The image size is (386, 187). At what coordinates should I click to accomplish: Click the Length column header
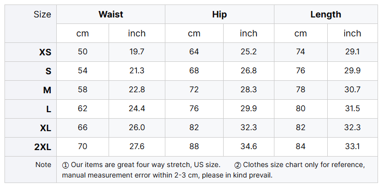326,14
